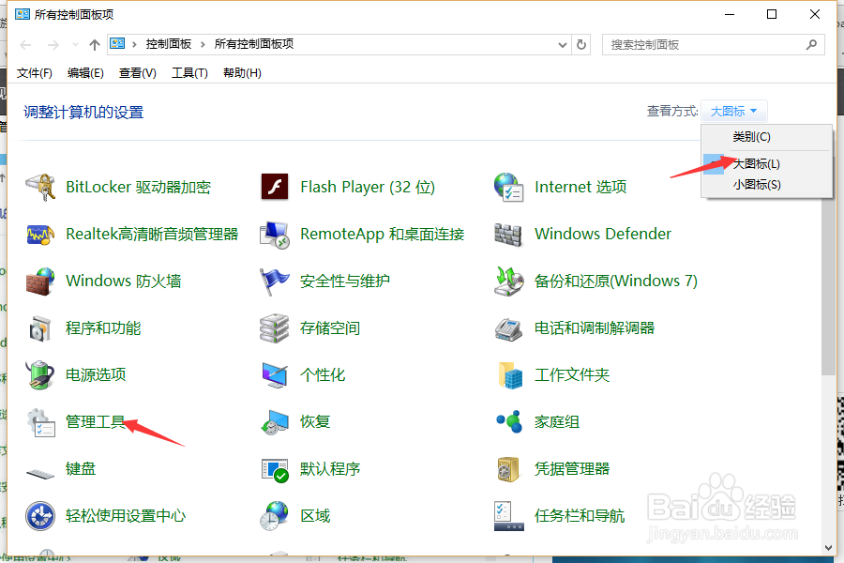Click the Windows Defender wall icon
844x563 pixels.
[508, 235]
